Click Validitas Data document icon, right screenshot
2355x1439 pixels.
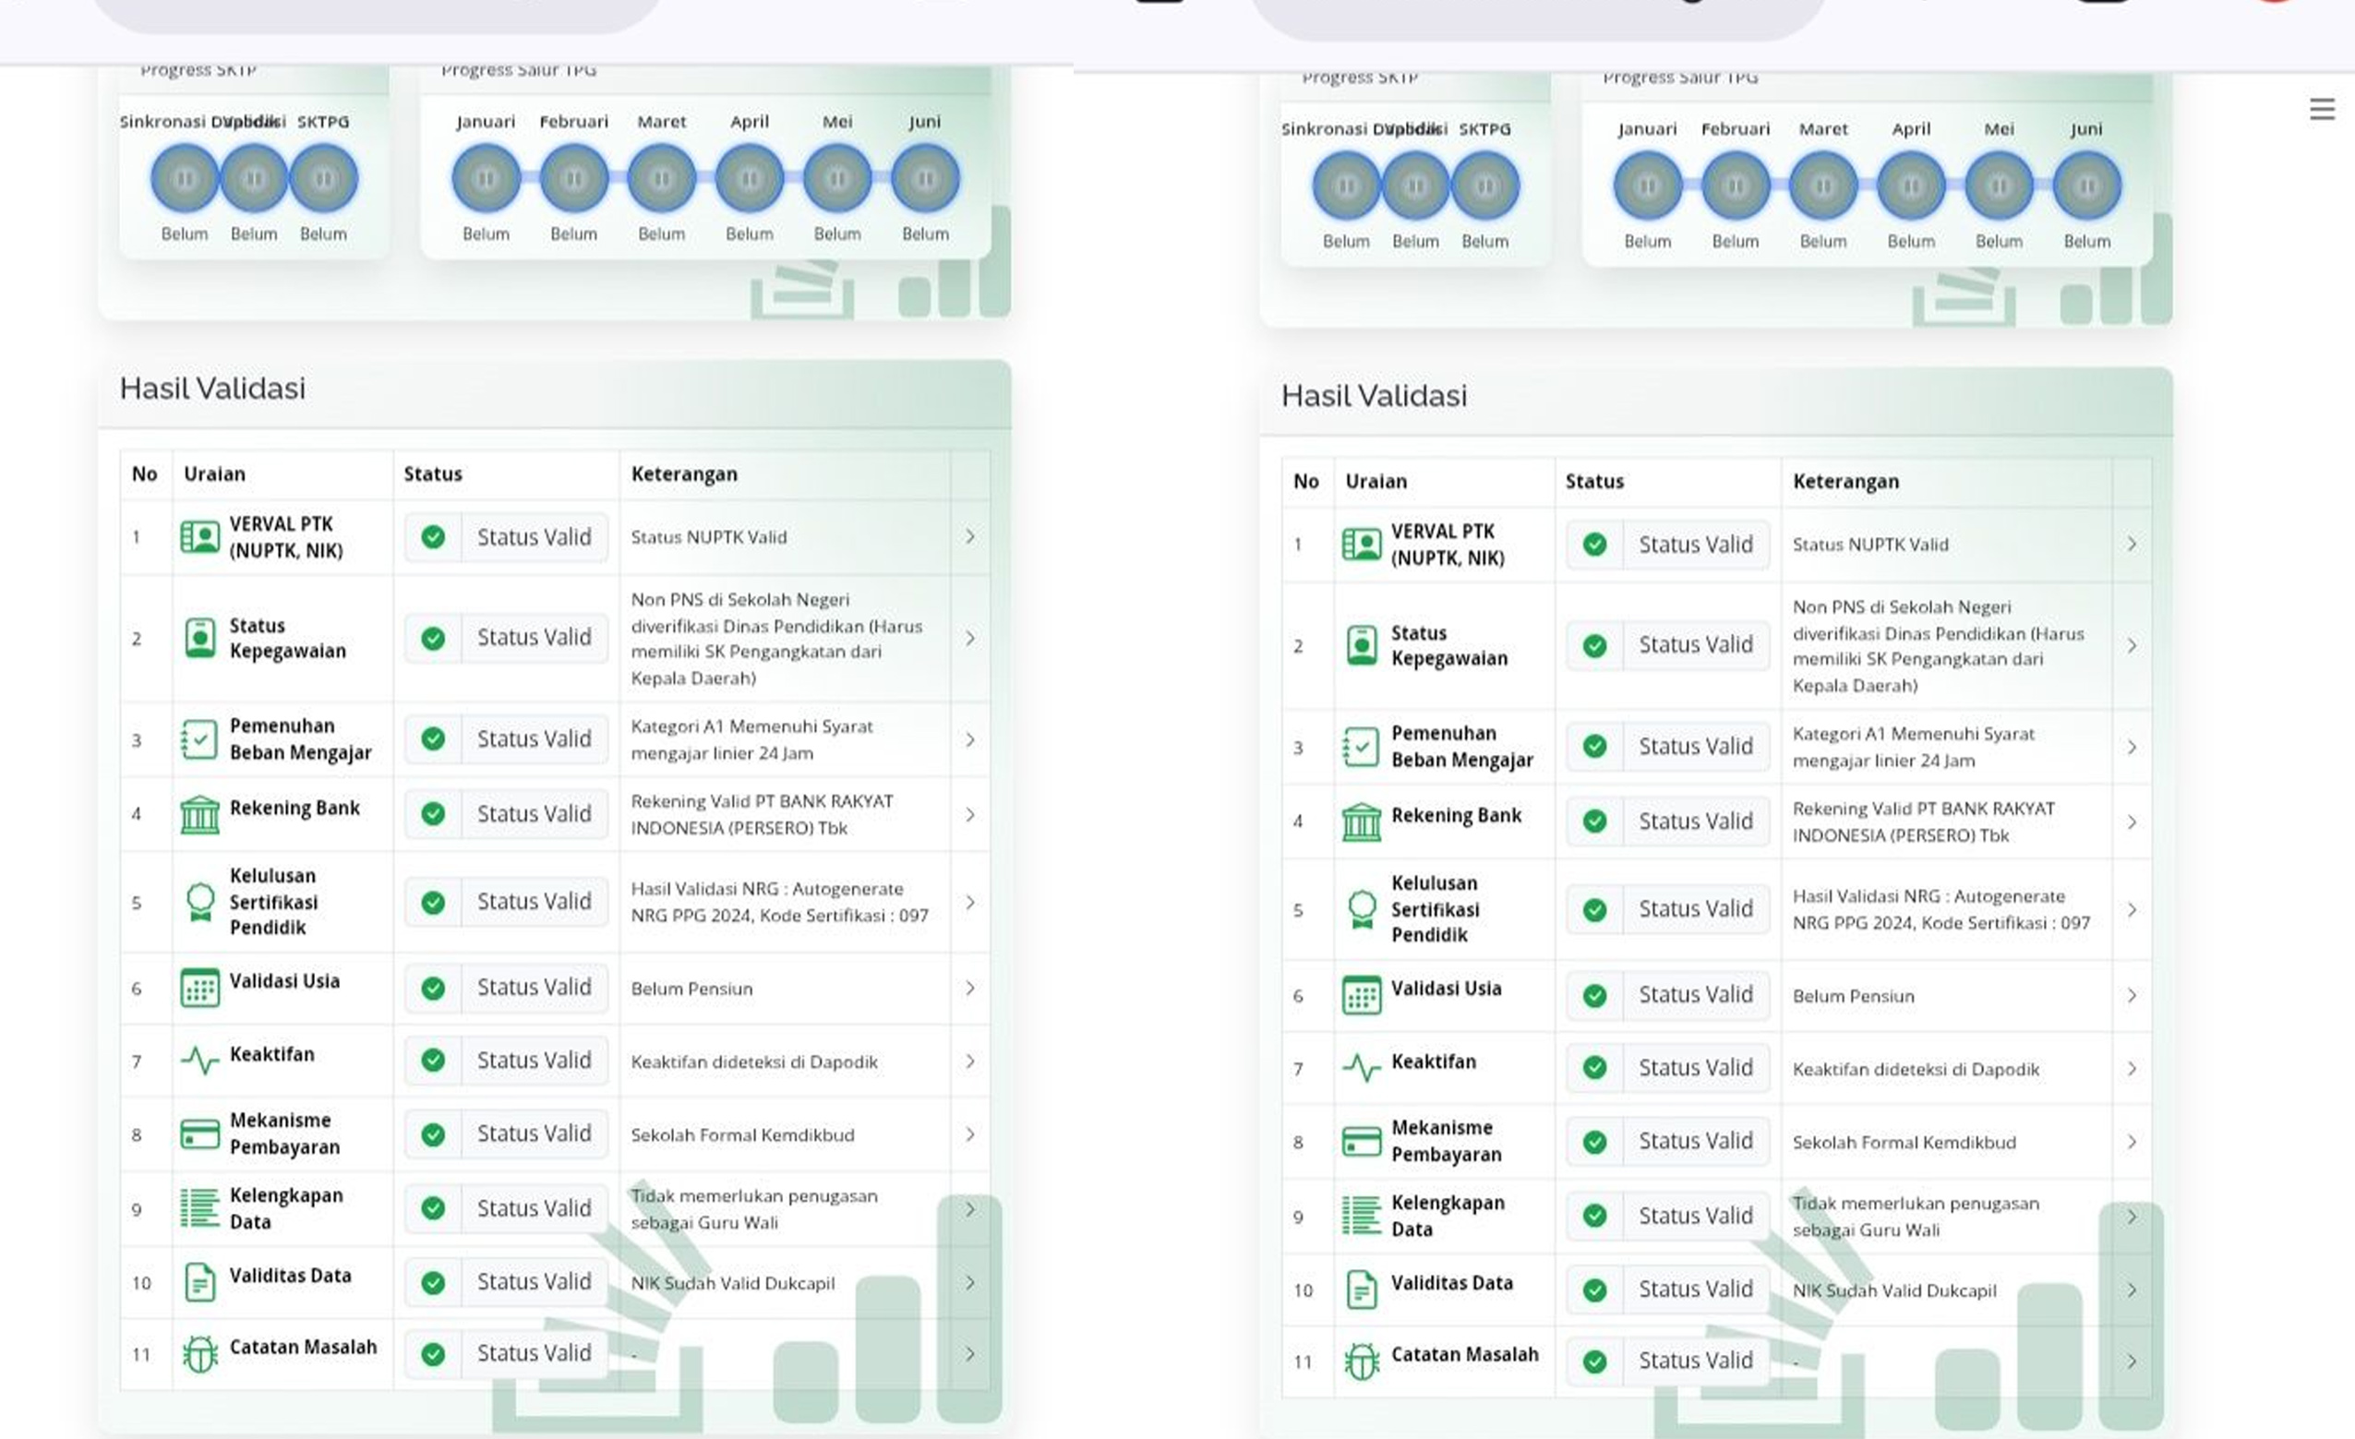pyautogui.click(x=1361, y=1290)
